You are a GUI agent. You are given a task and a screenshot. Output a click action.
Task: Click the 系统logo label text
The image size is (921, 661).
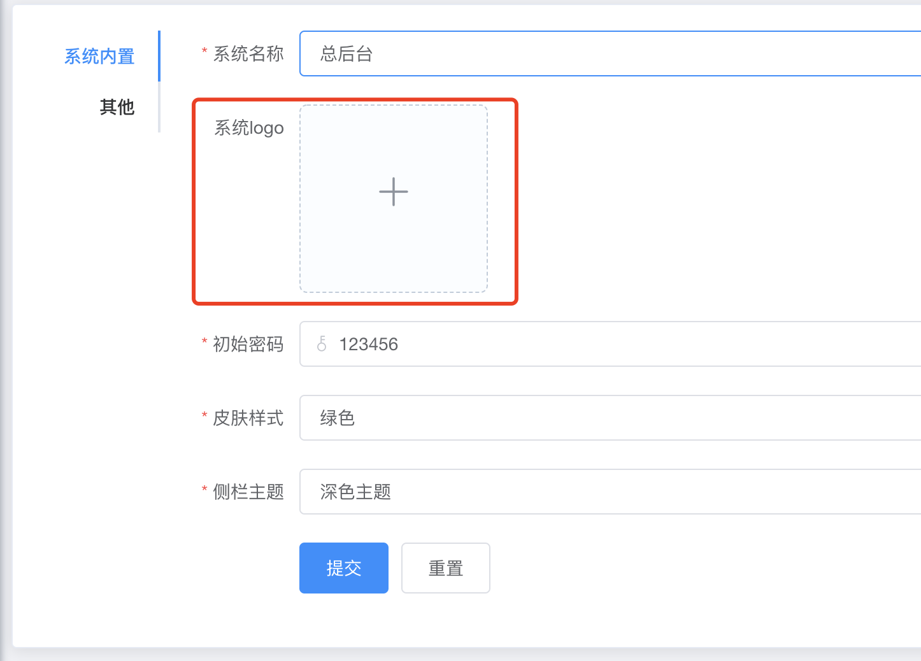point(249,128)
